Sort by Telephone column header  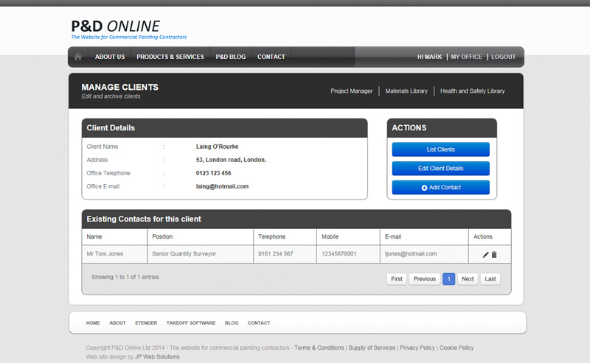(285, 237)
